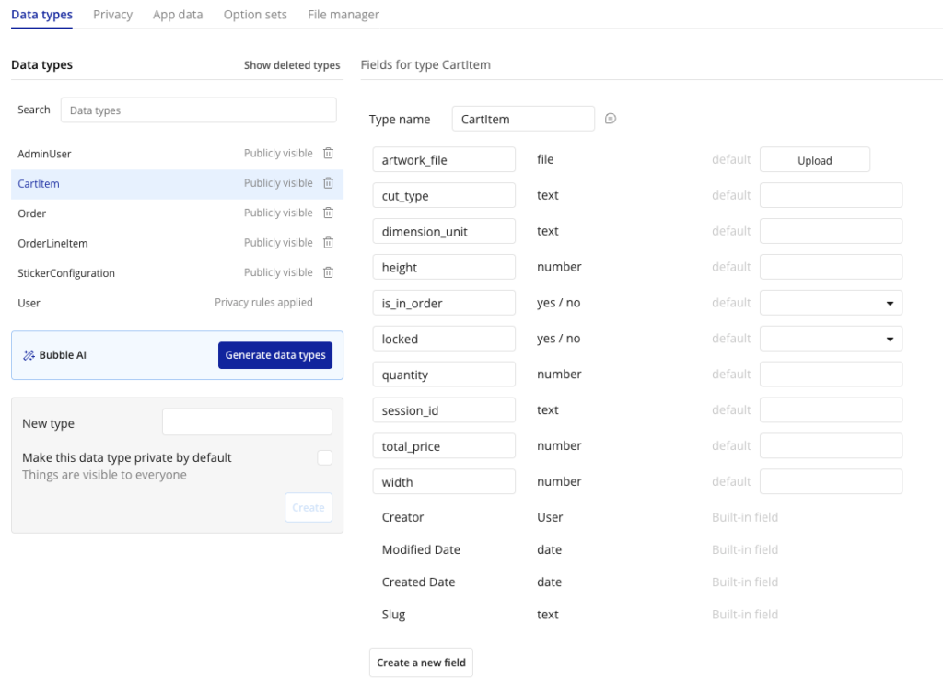943x692 pixels.
Task: Delete StickerConfiguration using its trash icon
Action: pyautogui.click(x=328, y=272)
